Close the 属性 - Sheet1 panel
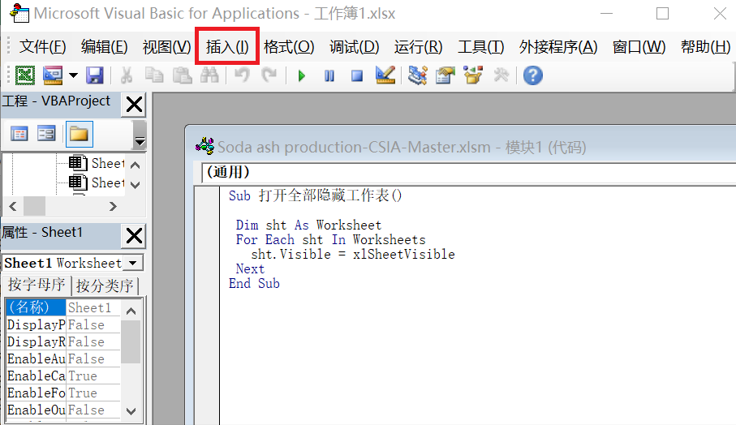Viewport: 736px width, 425px height. pyautogui.click(x=134, y=236)
